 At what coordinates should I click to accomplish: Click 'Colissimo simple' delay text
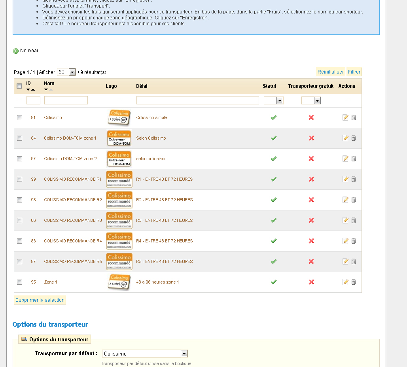coord(151,117)
